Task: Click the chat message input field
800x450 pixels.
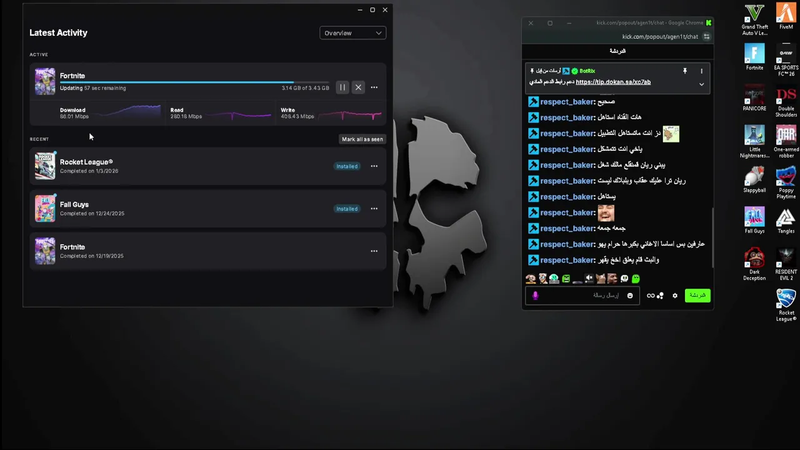Action: pyautogui.click(x=582, y=296)
